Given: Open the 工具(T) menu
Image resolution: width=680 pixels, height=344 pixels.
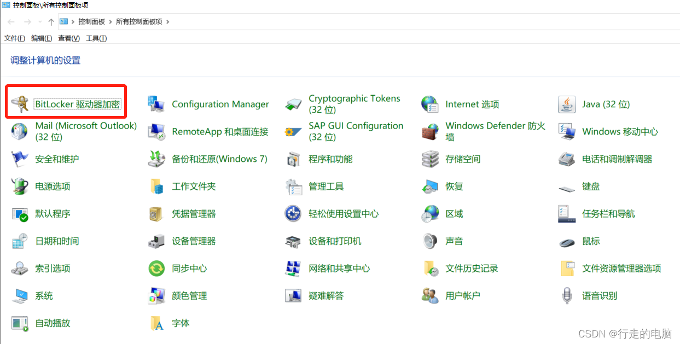Looking at the screenshot, I should click(96, 38).
